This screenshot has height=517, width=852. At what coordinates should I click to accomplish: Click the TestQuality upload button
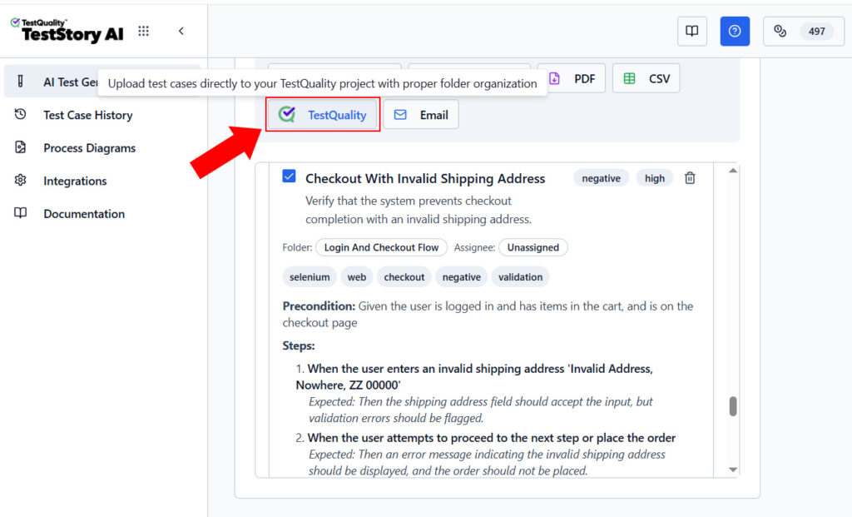coord(323,115)
